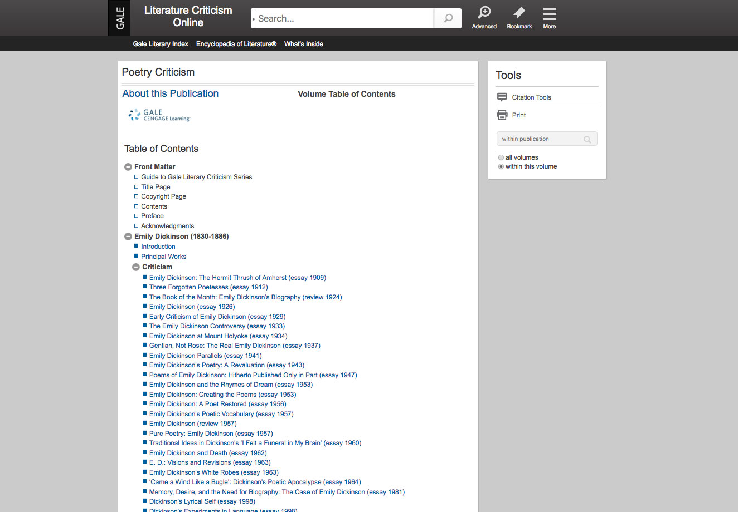Click the search box dropdown arrow
Viewport: 738px width, 512px height.
point(254,19)
